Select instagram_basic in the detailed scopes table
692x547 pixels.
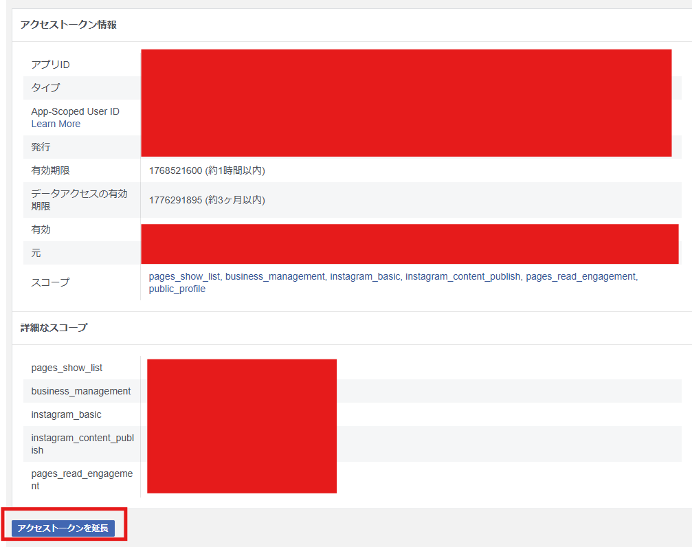[x=66, y=414]
